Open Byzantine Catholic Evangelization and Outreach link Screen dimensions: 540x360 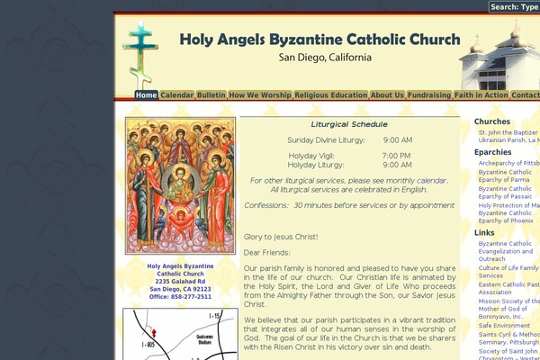(x=506, y=251)
